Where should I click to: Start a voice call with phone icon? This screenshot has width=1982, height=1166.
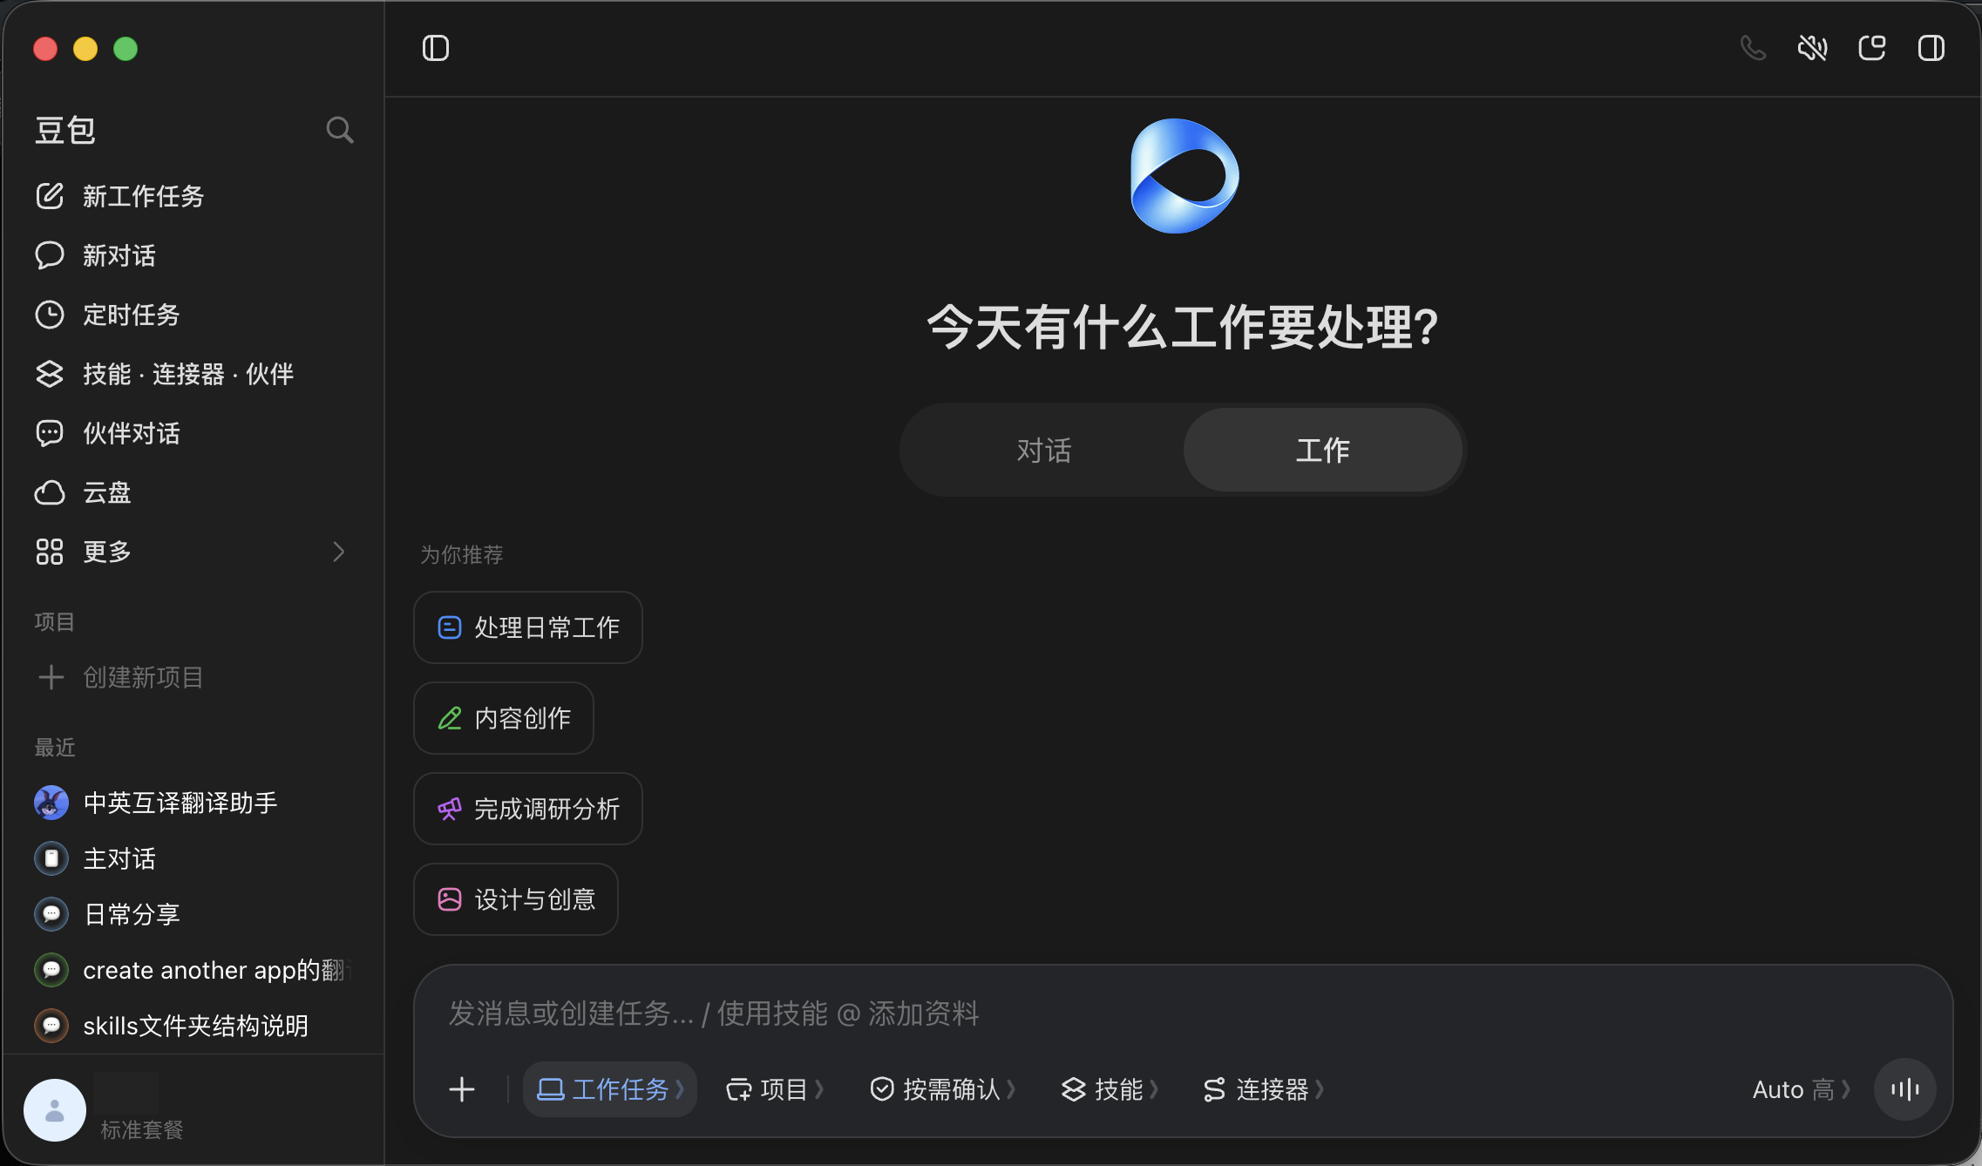coord(1753,48)
